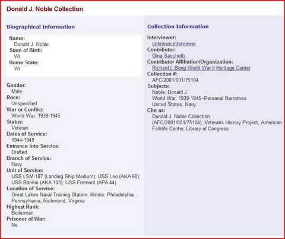Click the Gender value Male
This screenshot has width=285, height=239.
(x=17, y=92)
